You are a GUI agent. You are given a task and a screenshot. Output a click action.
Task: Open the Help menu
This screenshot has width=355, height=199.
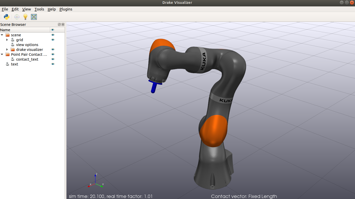point(52,9)
